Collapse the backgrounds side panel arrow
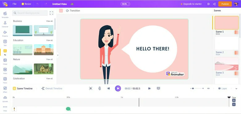The image size is (241, 114). (58, 55)
